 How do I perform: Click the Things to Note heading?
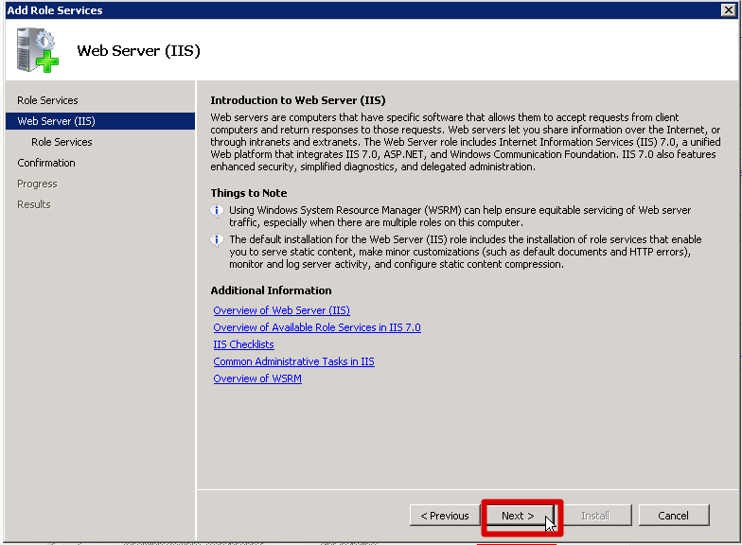(x=249, y=193)
